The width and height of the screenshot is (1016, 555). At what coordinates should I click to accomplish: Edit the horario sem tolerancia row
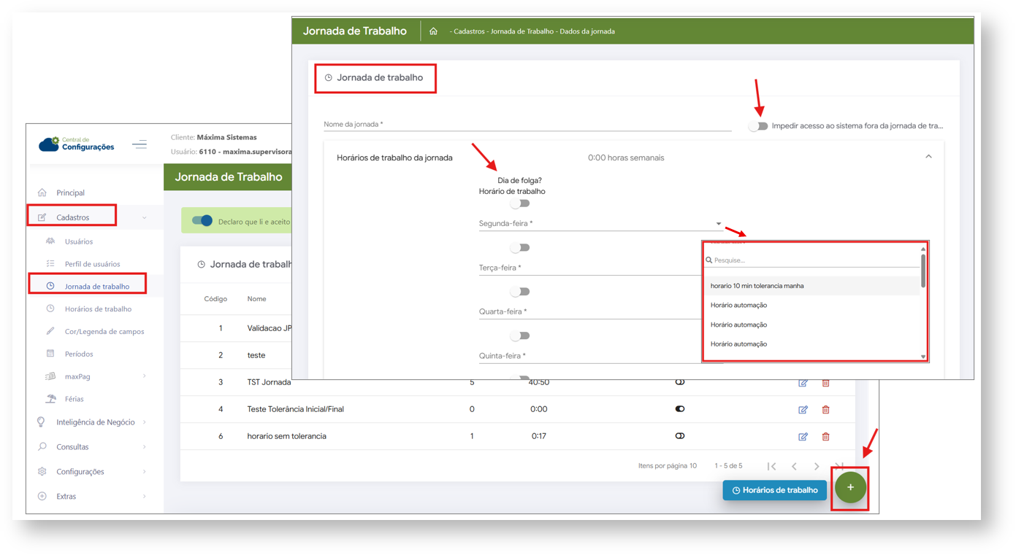[803, 436]
